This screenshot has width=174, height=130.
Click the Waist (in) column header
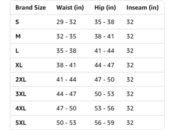pos(70,8)
